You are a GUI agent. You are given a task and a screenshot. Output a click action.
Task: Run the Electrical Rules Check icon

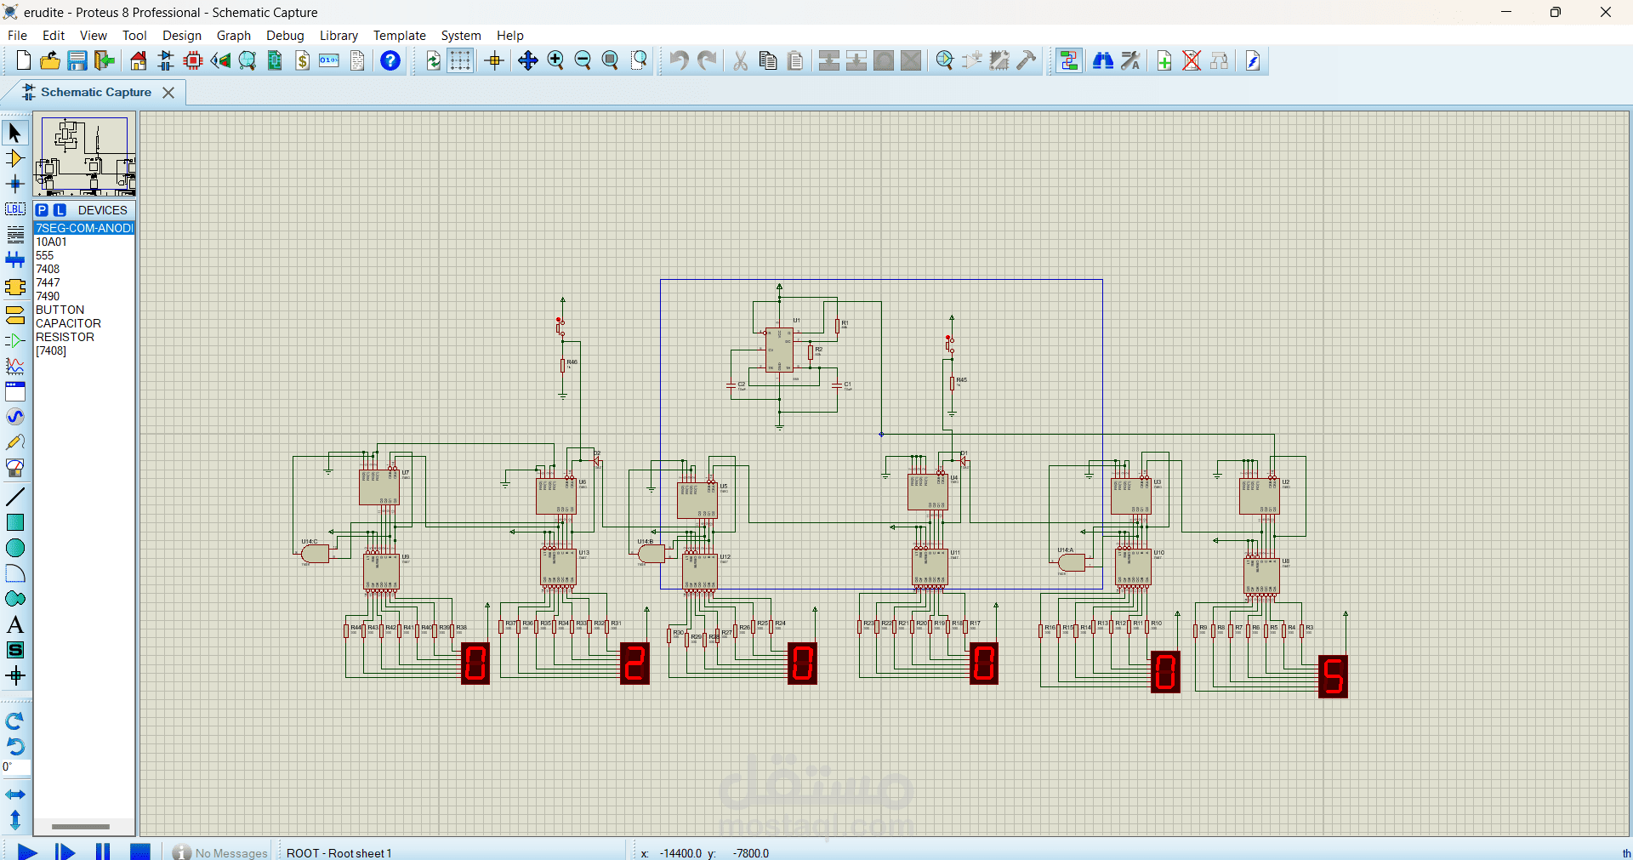click(x=1253, y=60)
